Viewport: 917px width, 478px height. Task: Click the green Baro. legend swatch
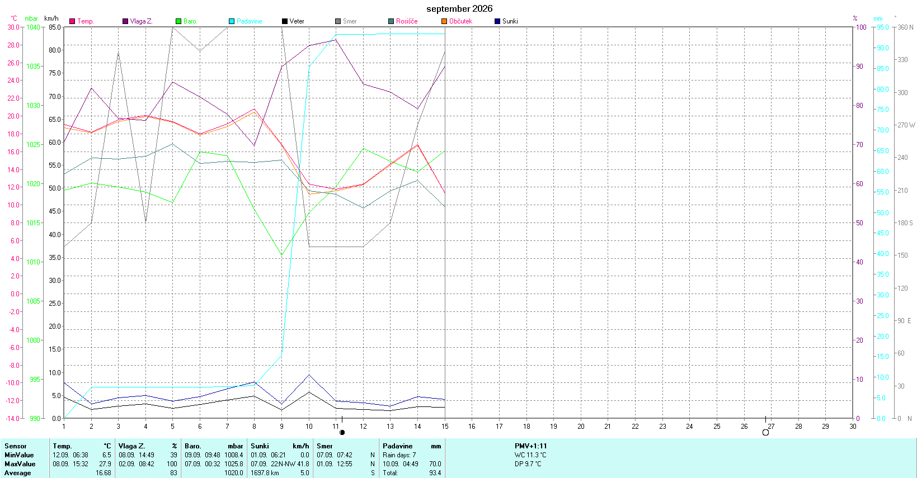tap(178, 21)
